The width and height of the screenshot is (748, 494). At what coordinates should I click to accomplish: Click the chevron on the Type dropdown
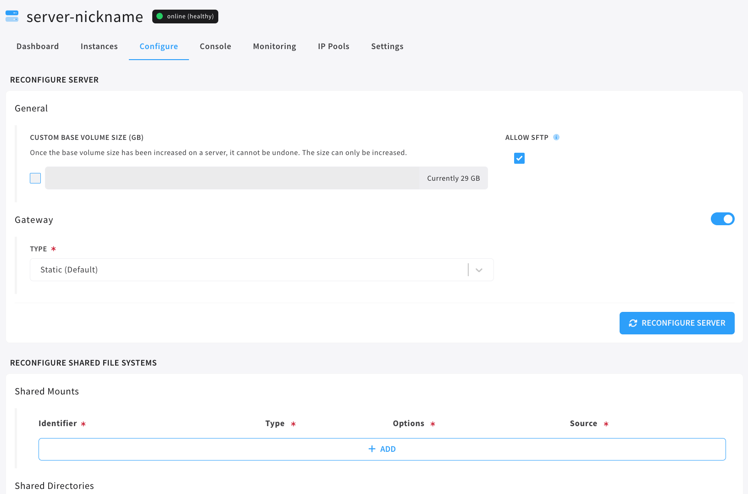point(479,270)
